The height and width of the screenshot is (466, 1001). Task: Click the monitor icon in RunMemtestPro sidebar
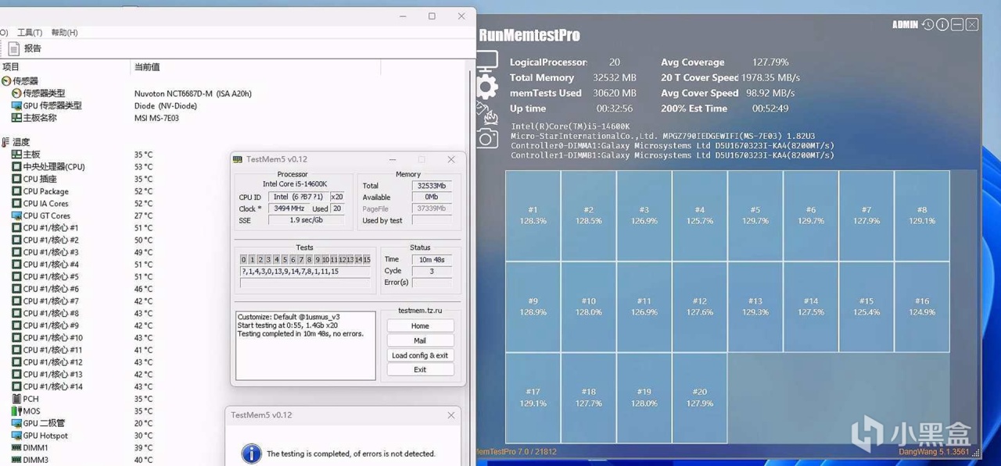pos(486,61)
